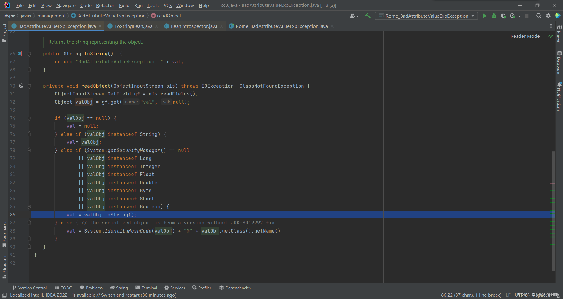Open the Problems tool window

tap(91, 288)
